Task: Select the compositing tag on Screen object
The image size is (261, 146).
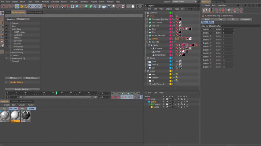Action: 177,39
